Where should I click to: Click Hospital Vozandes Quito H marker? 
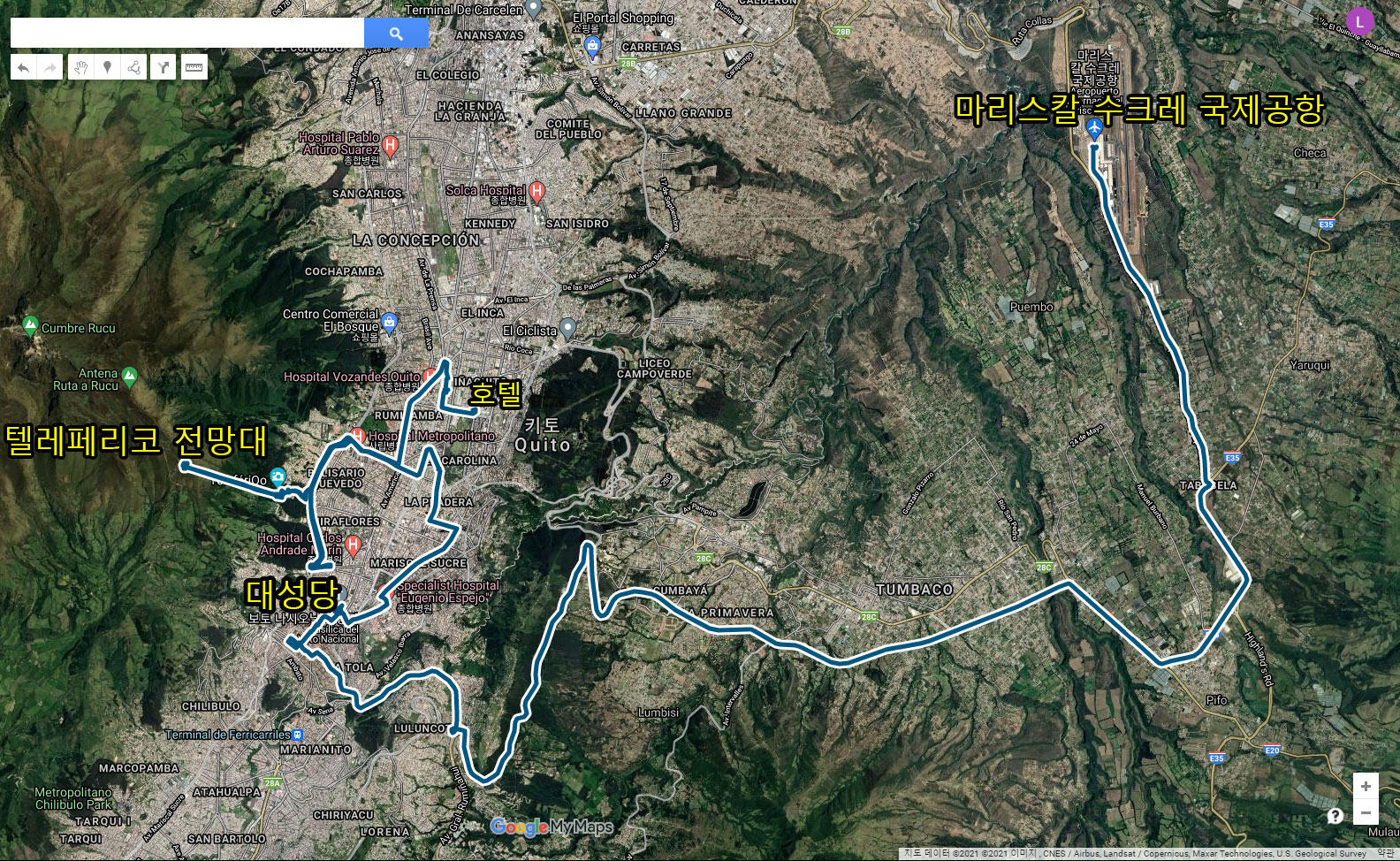pos(429,376)
